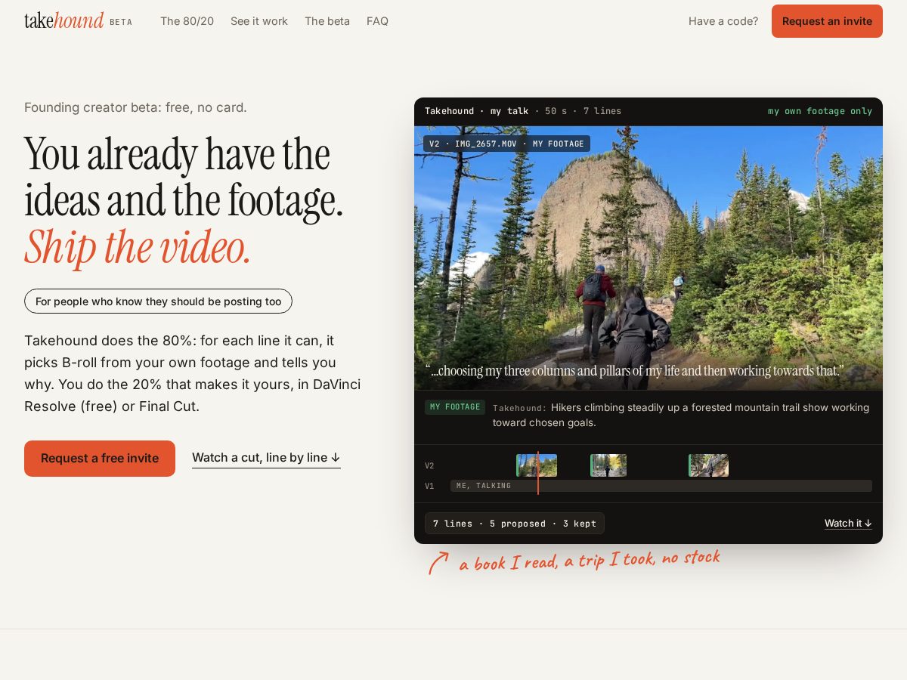907x680 pixels.
Task: Follow Watch a cut, line by line link
Action: point(266,458)
